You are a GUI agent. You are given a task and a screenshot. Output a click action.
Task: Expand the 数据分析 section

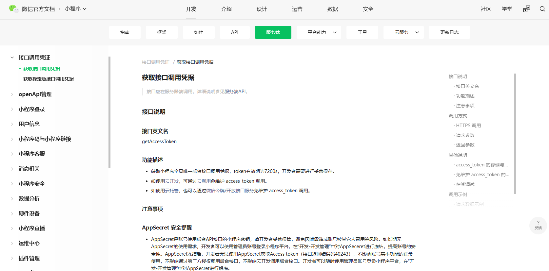pos(12,198)
